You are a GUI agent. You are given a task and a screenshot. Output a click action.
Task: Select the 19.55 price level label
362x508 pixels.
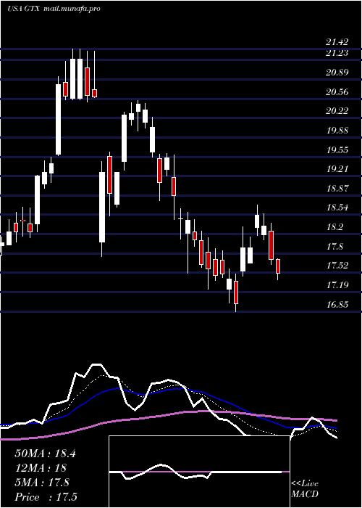pyautogui.click(x=337, y=150)
